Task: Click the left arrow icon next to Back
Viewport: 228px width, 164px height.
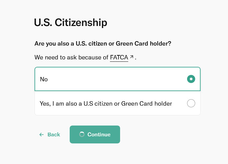Action: [x=42, y=135]
